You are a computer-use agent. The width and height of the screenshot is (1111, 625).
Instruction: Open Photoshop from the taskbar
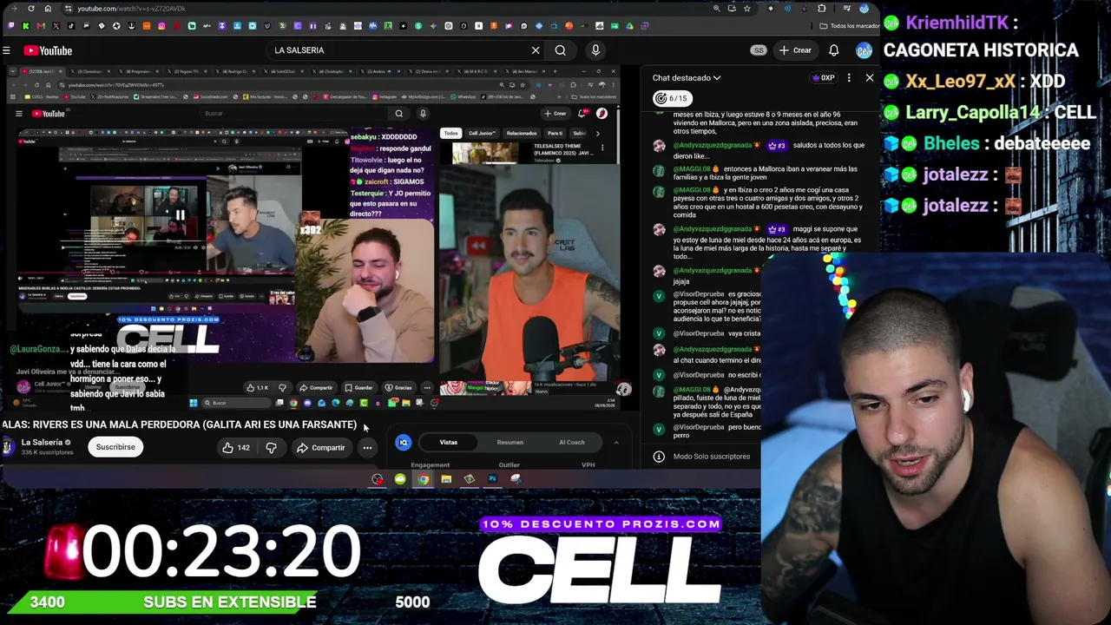pos(492,479)
